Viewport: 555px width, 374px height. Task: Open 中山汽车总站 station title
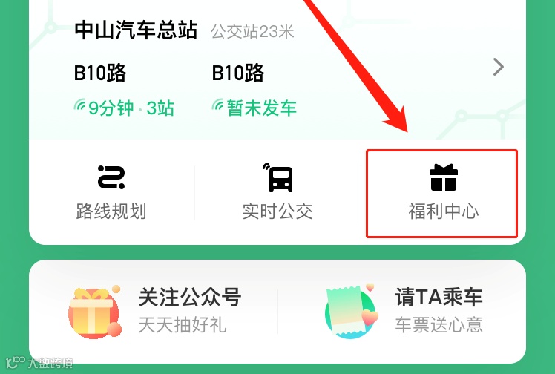coord(136,30)
